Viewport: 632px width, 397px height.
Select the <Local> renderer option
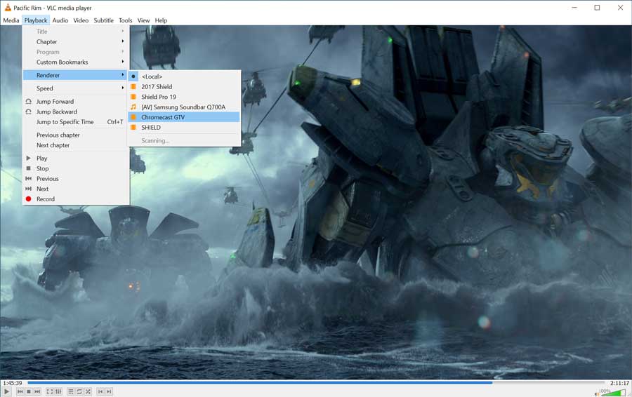click(184, 76)
